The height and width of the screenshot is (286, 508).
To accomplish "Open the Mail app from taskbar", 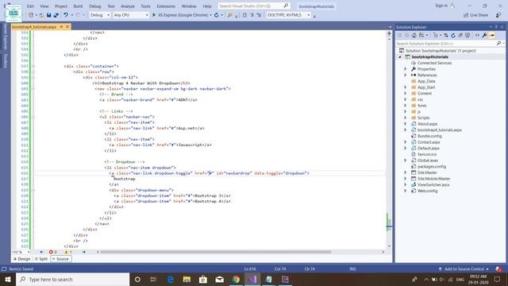I will tap(219, 279).
